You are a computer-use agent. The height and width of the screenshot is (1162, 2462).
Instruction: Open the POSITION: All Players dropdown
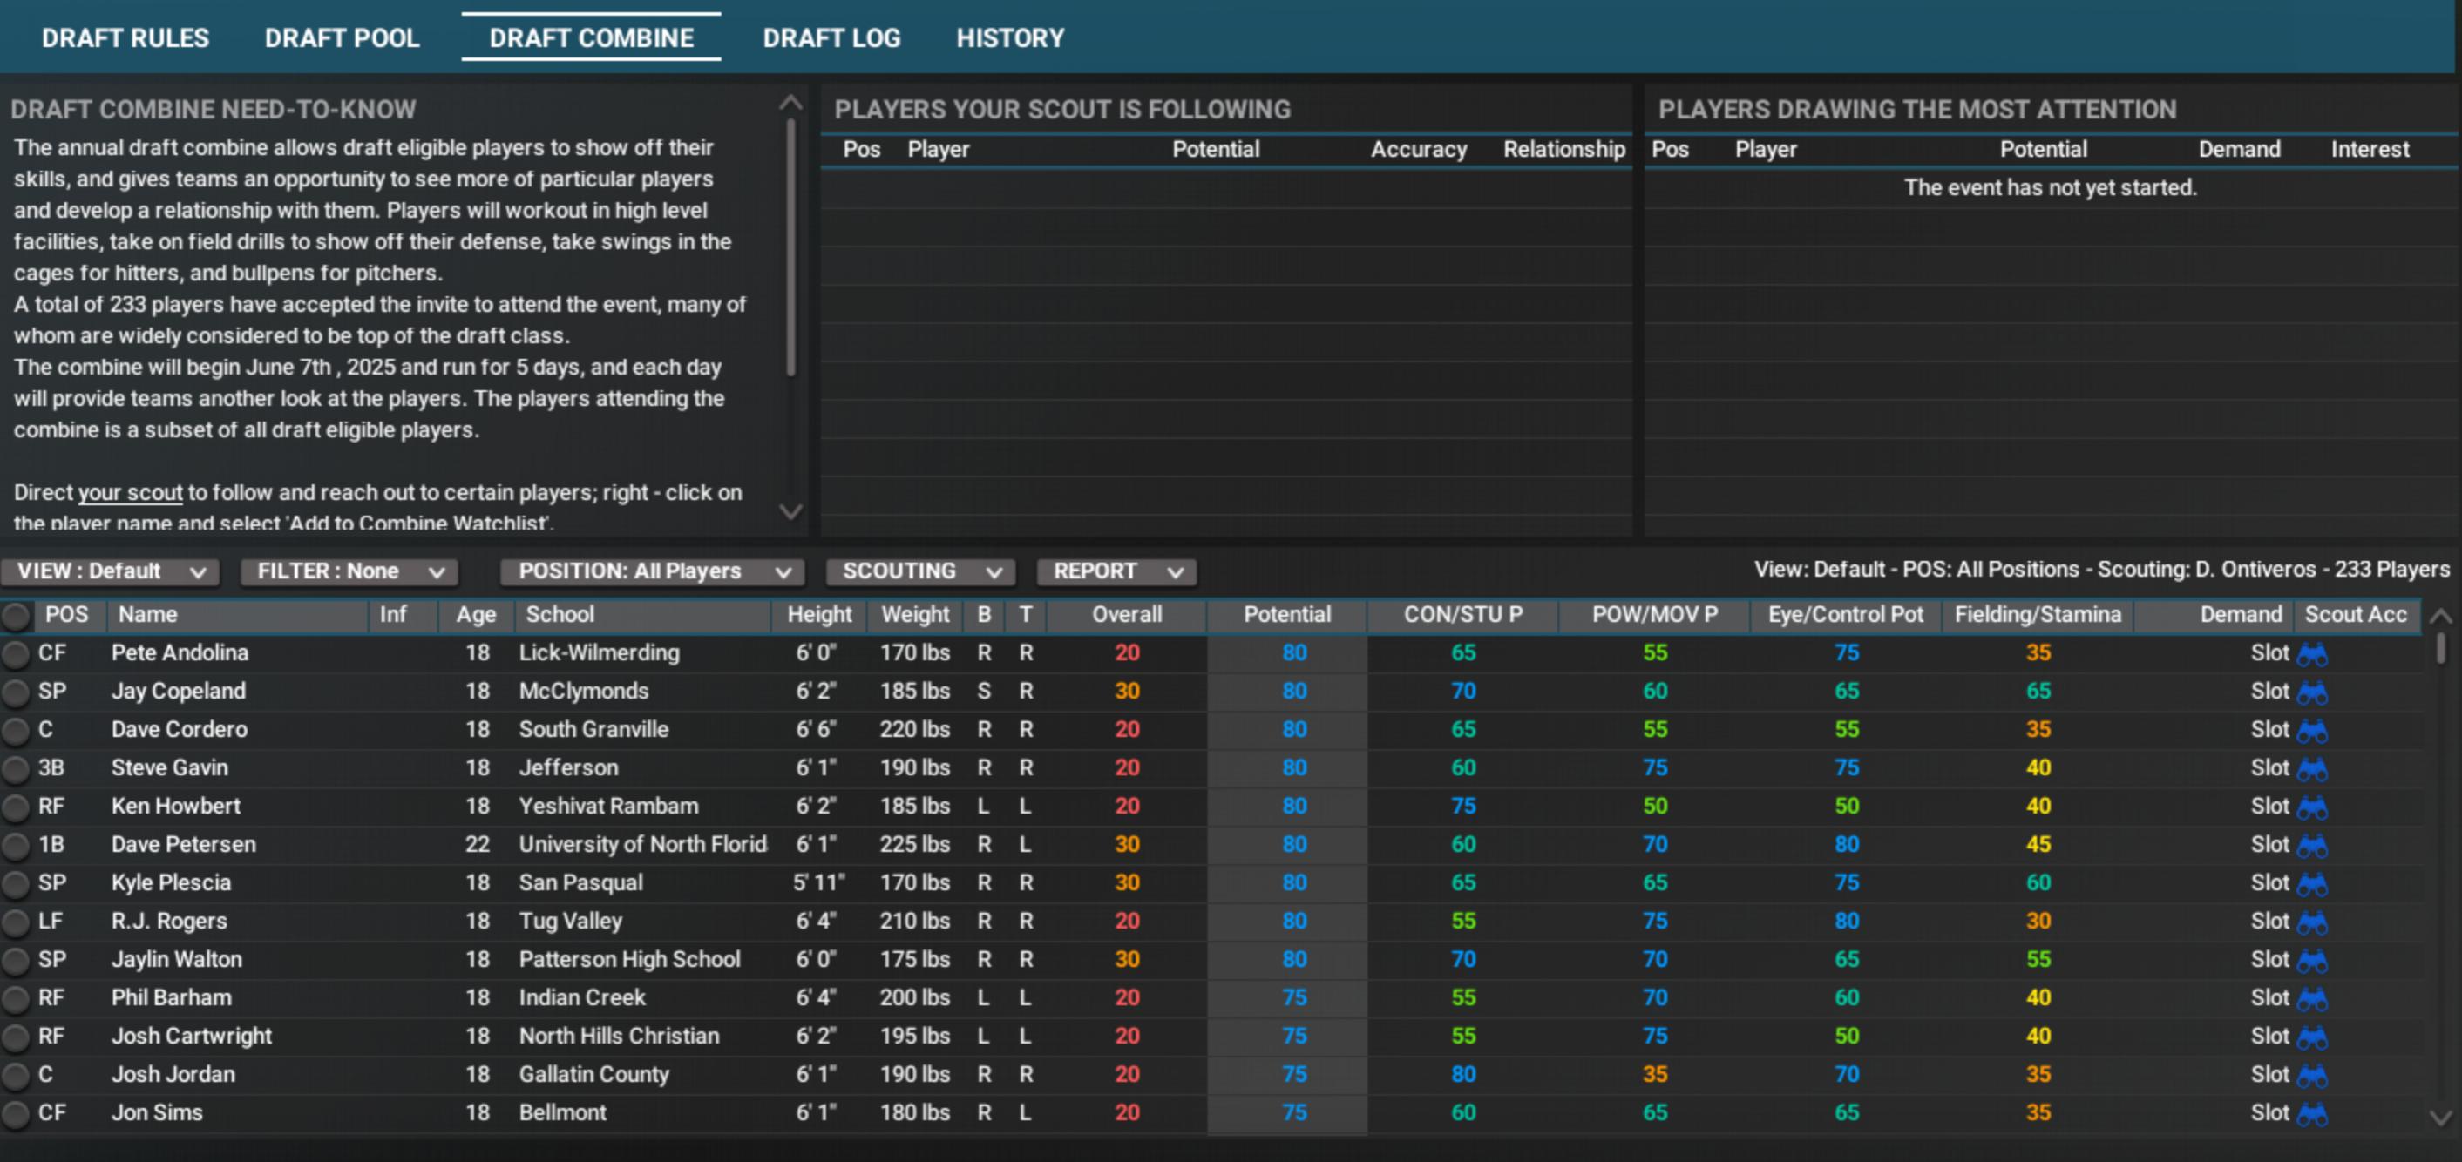pos(652,571)
